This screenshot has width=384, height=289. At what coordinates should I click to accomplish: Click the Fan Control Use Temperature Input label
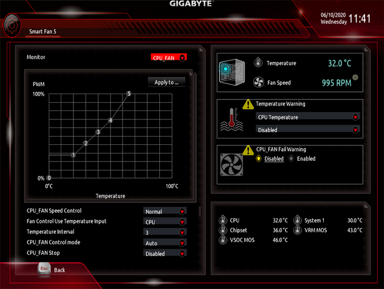click(66, 221)
